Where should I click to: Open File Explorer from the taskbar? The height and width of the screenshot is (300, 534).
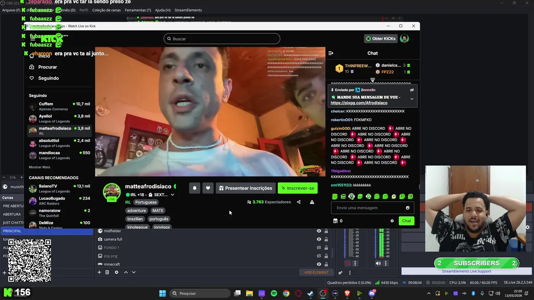point(249,293)
